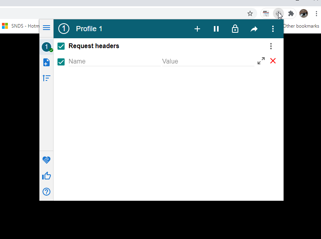Expand the header value editor
The height and width of the screenshot is (239, 321).
261,61
